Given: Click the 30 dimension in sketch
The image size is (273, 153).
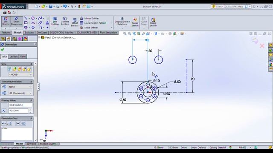Looking at the screenshot, I should click(150, 51).
